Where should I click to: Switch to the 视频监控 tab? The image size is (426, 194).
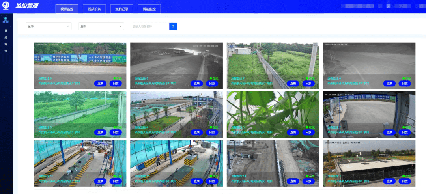click(x=67, y=9)
